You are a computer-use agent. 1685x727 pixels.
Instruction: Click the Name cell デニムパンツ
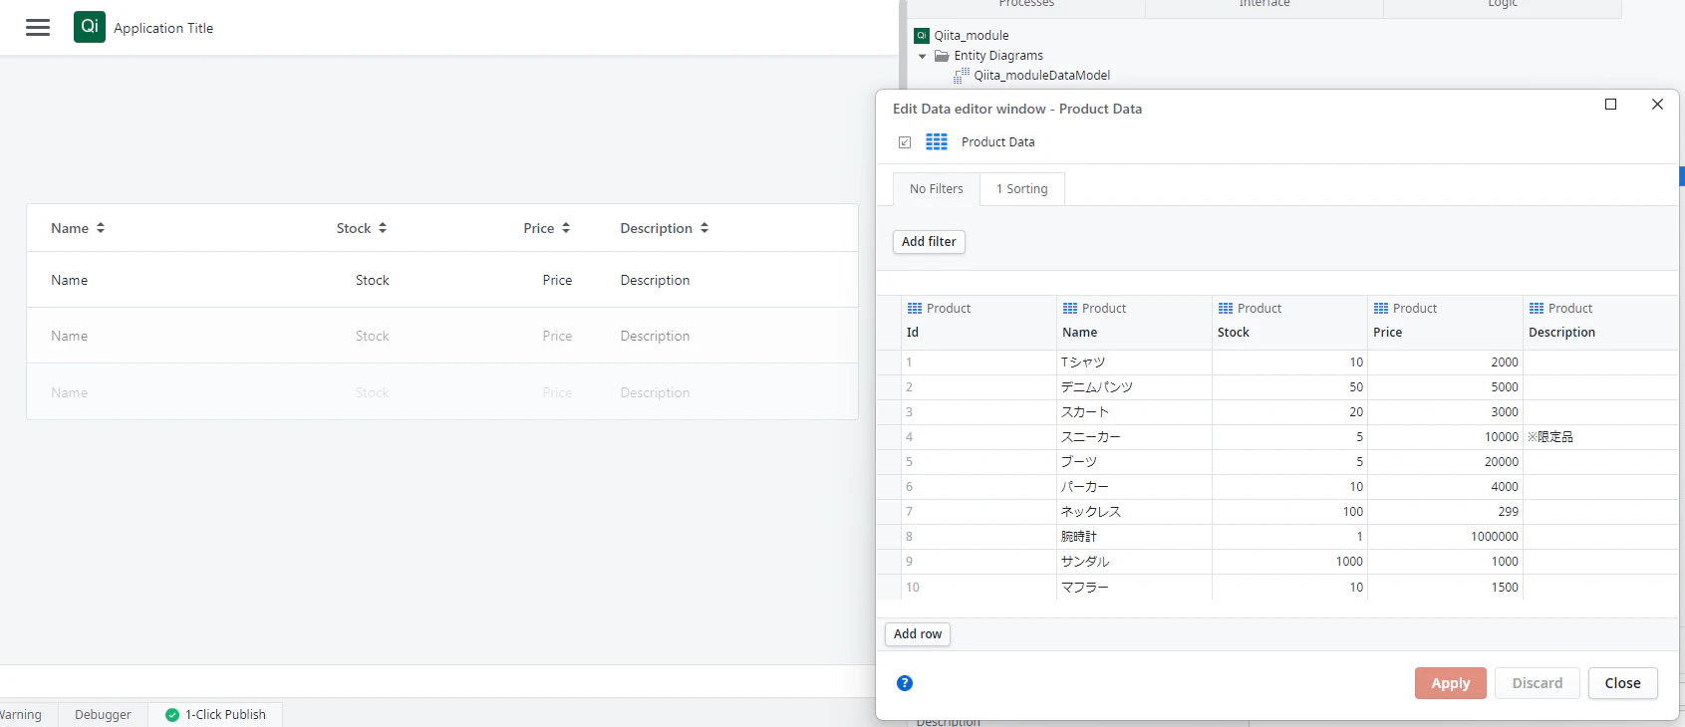coord(1134,387)
